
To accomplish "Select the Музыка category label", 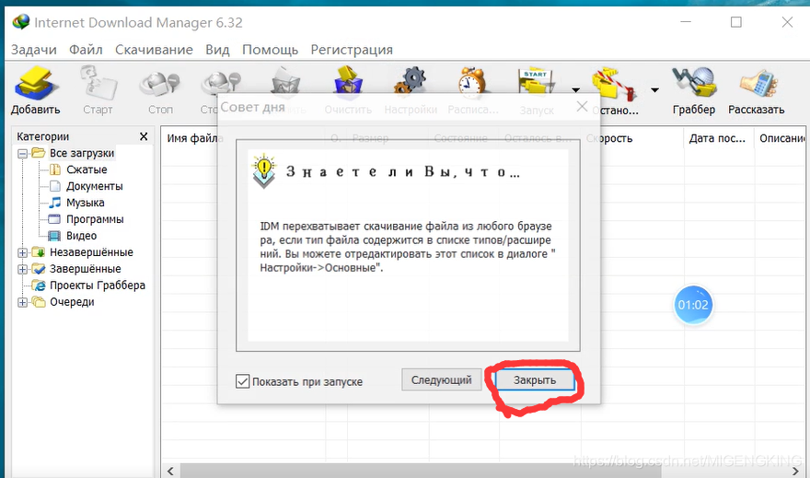I will tap(86, 203).
